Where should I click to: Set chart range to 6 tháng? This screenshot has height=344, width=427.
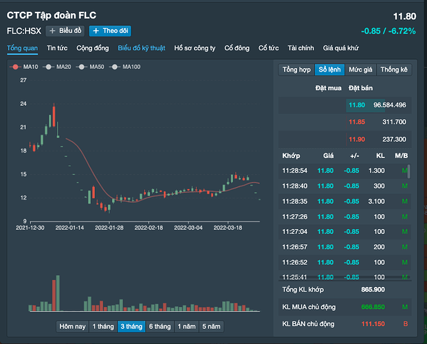tap(160, 326)
